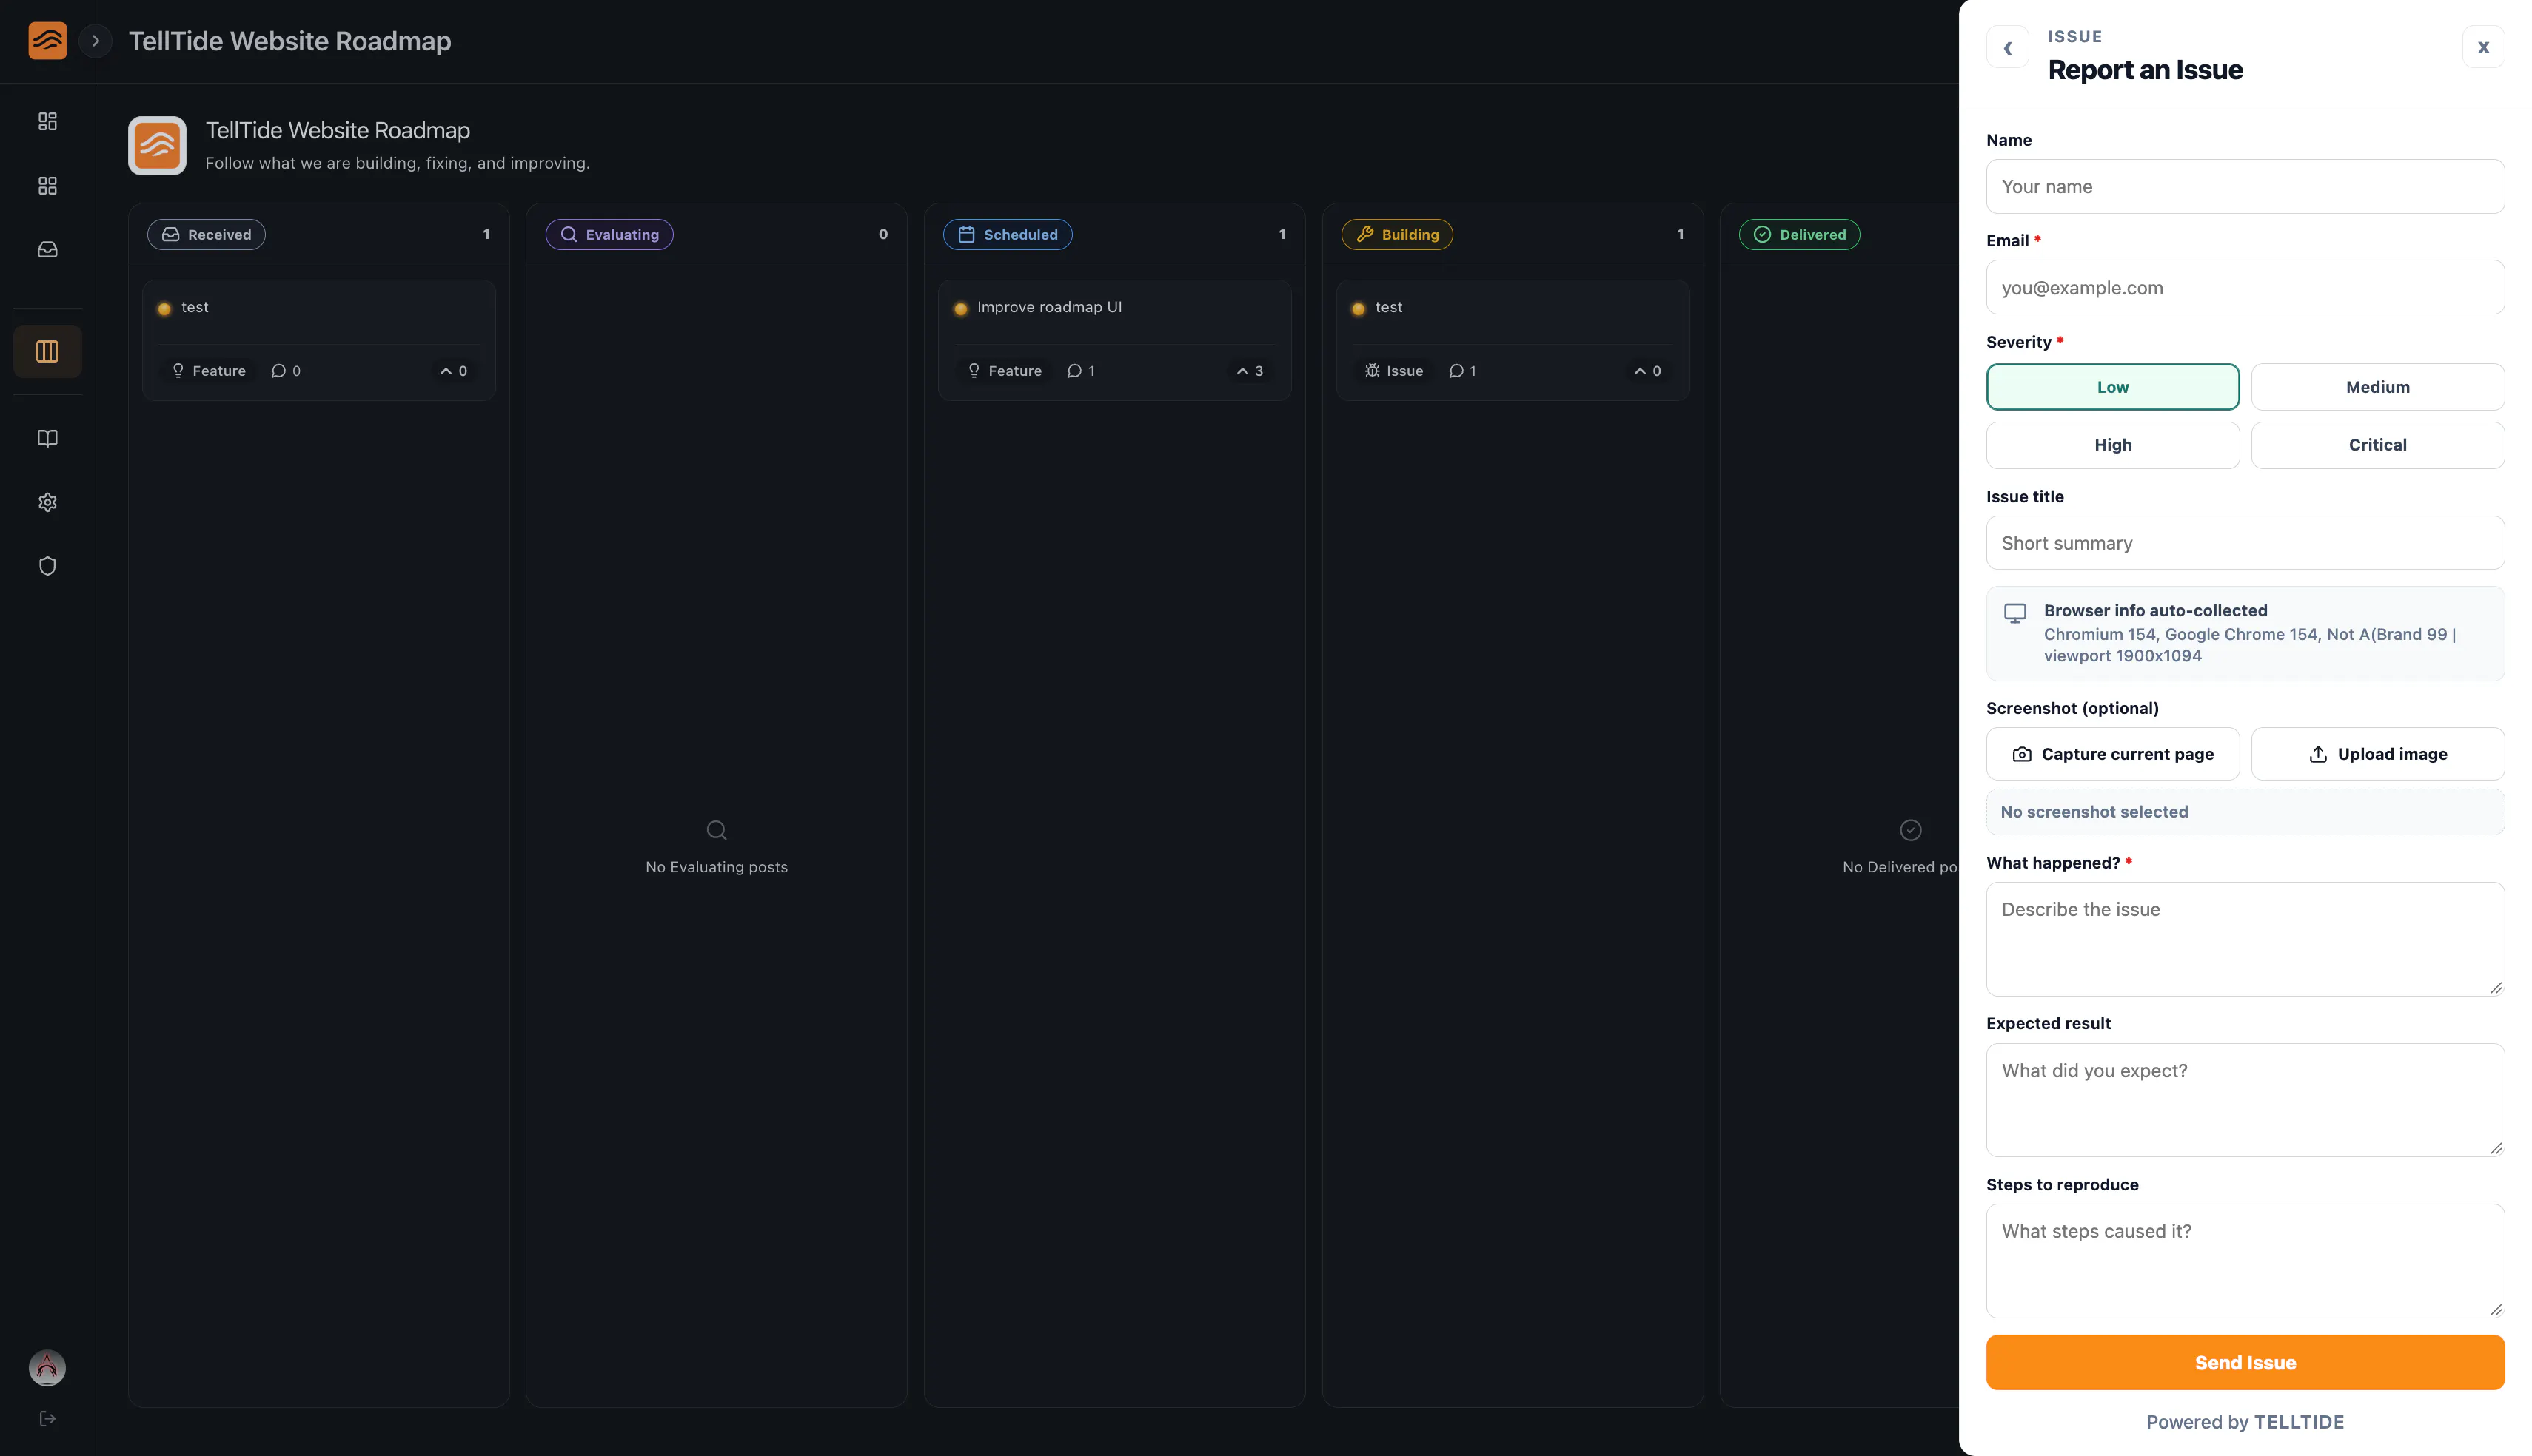The width and height of the screenshot is (2532, 1456).
Task: Upvote the test card in Building column
Action: pos(1647,371)
